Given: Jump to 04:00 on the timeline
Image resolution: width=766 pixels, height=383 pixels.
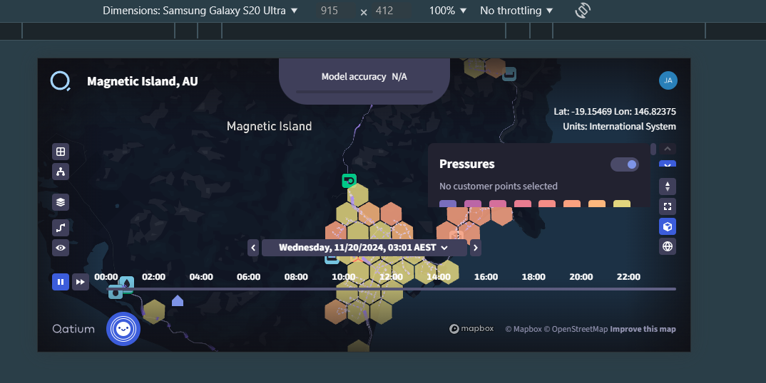Looking at the screenshot, I should pos(201,277).
